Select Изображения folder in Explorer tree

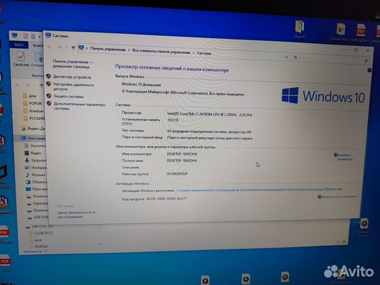tap(36, 167)
